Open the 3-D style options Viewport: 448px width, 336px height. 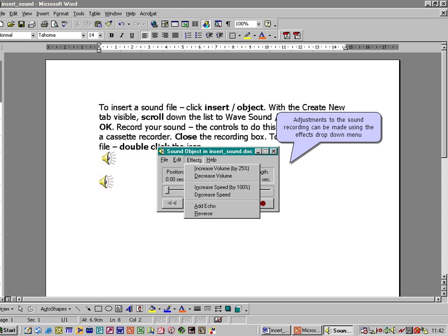pyautogui.click(x=238, y=309)
